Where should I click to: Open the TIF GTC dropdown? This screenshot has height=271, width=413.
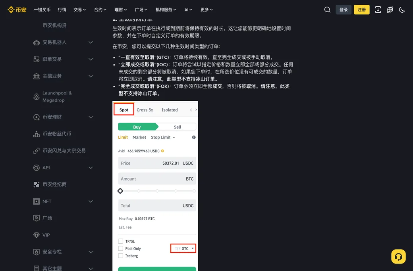point(183,248)
